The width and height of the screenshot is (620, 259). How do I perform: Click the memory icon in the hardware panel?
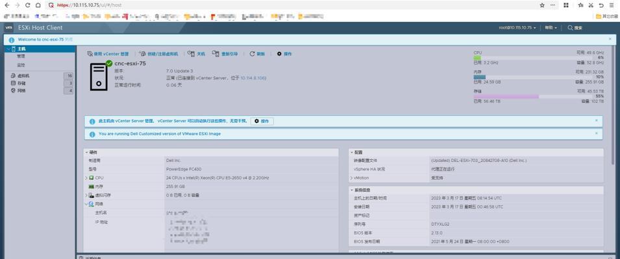pos(91,186)
